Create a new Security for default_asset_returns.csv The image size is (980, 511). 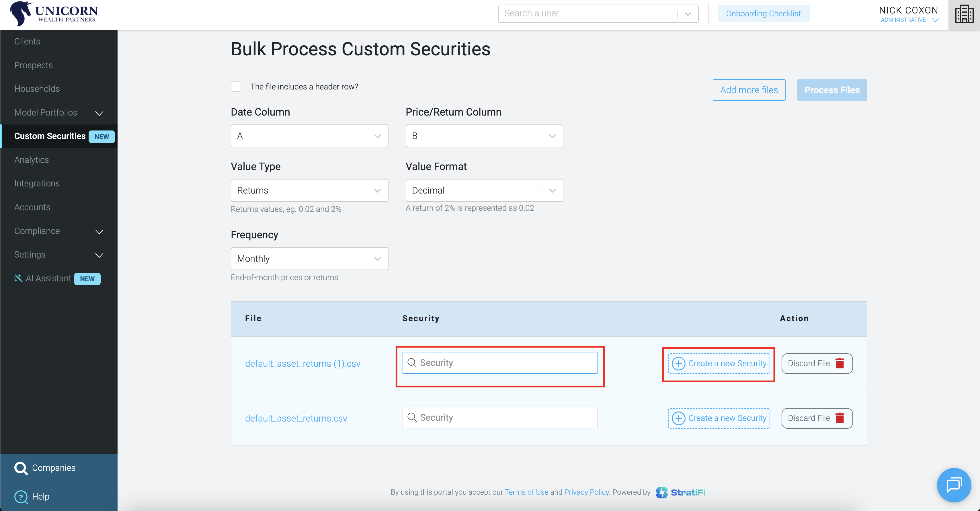tap(719, 418)
